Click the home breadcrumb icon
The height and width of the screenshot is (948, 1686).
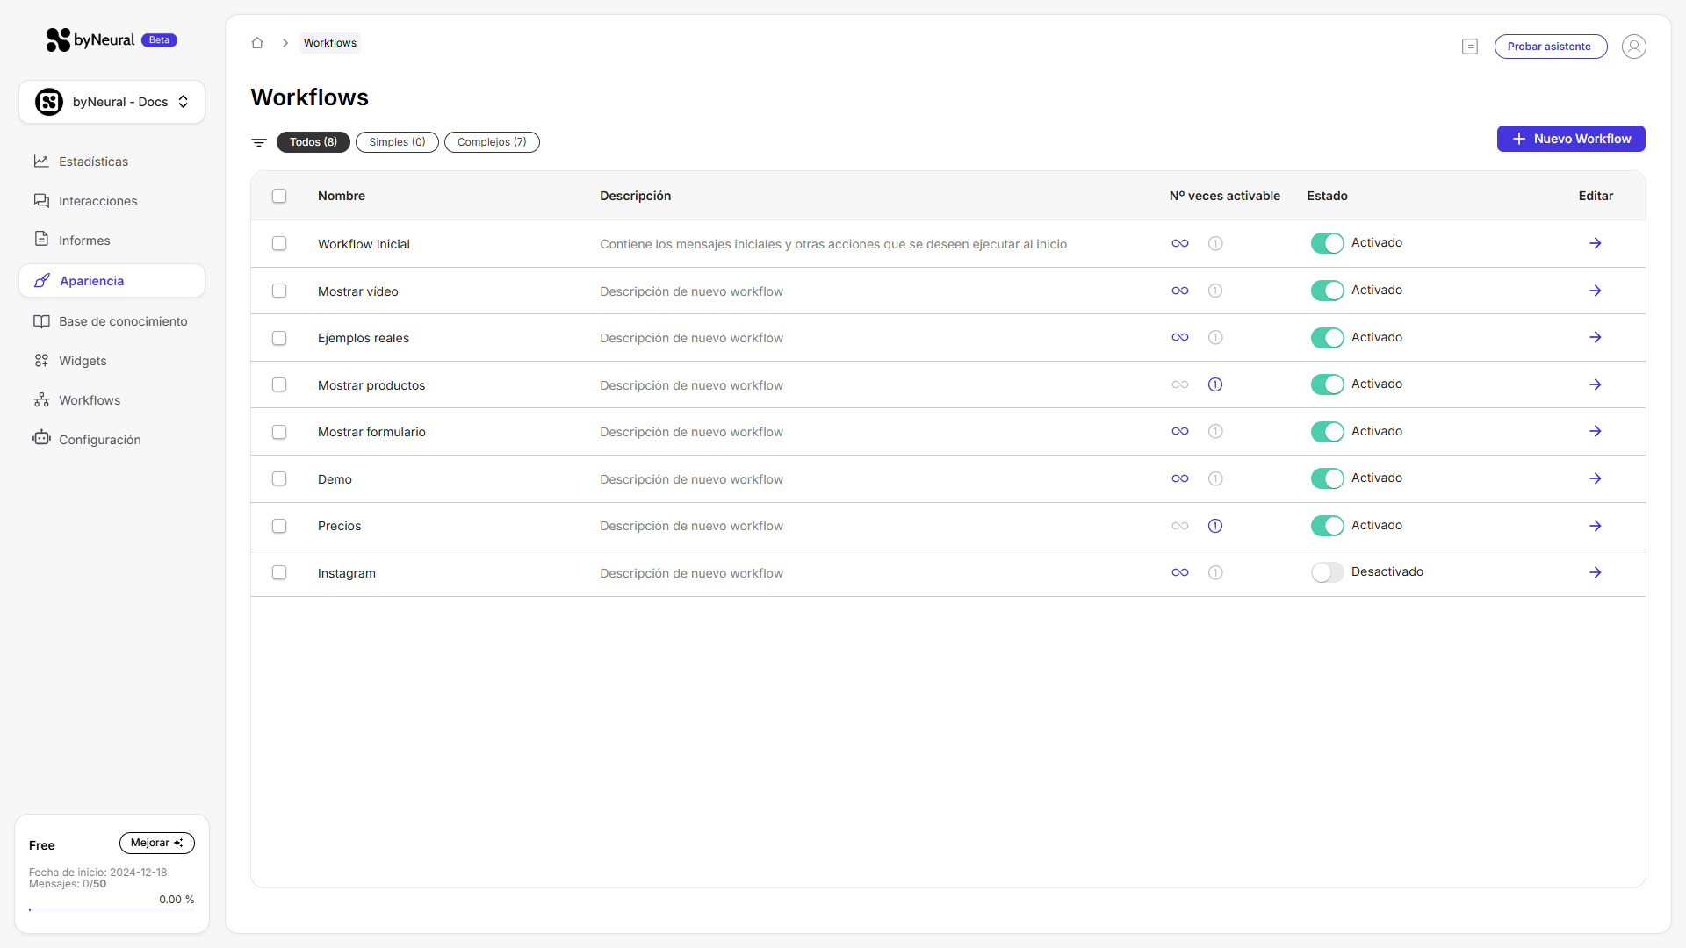[x=257, y=42]
